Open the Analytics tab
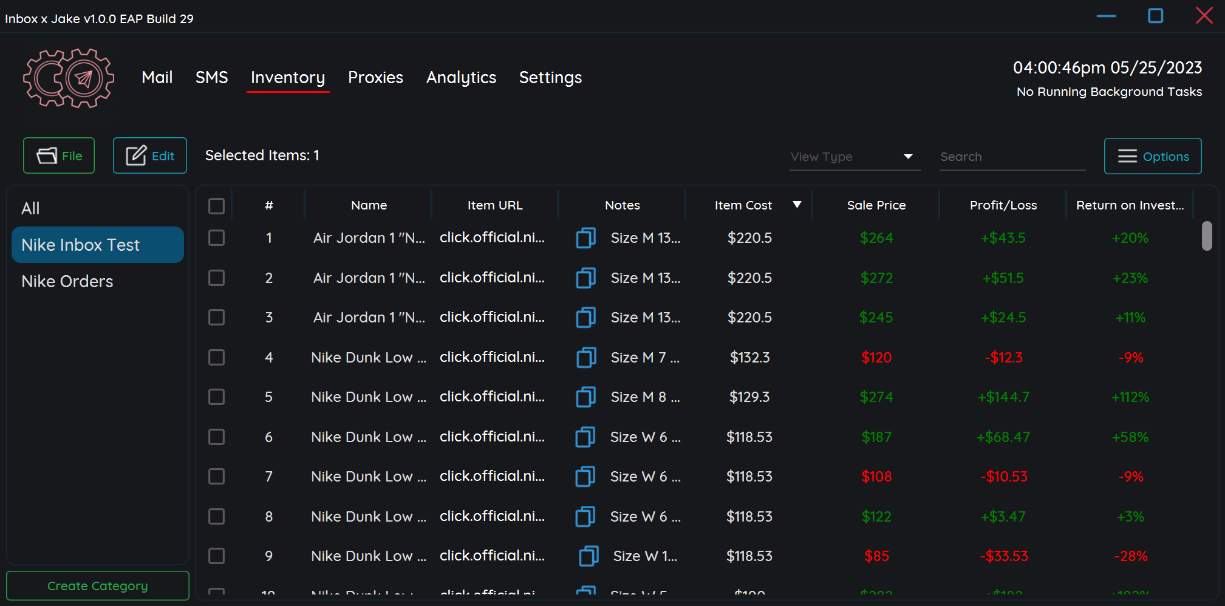Image resolution: width=1225 pixels, height=606 pixels. pyautogui.click(x=461, y=77)
